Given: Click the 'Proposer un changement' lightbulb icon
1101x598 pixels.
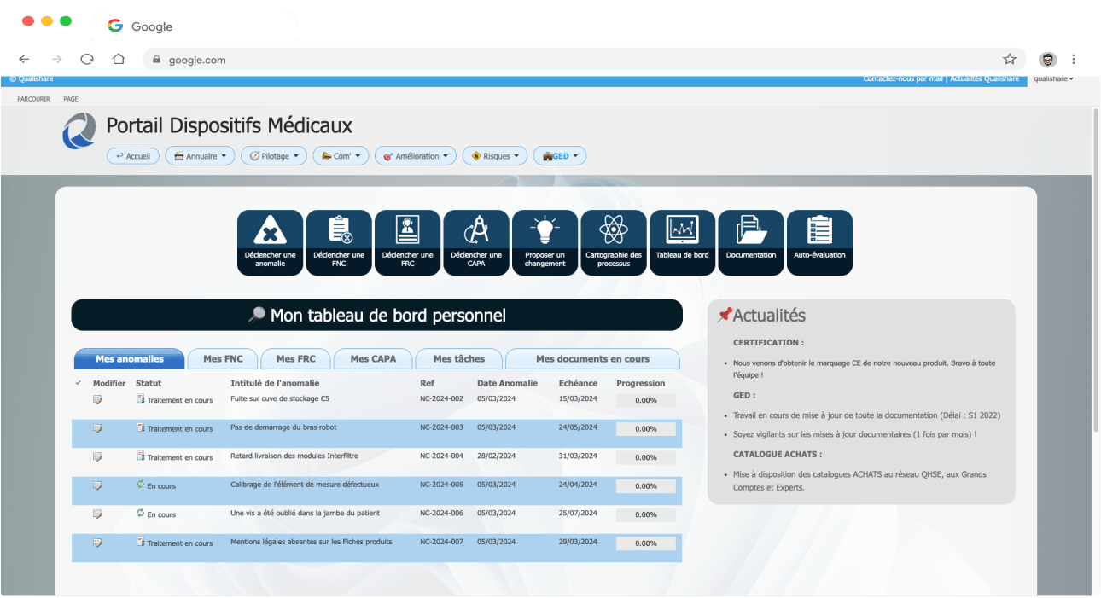Looking at the screenshot, I should [x=545, y=242].
